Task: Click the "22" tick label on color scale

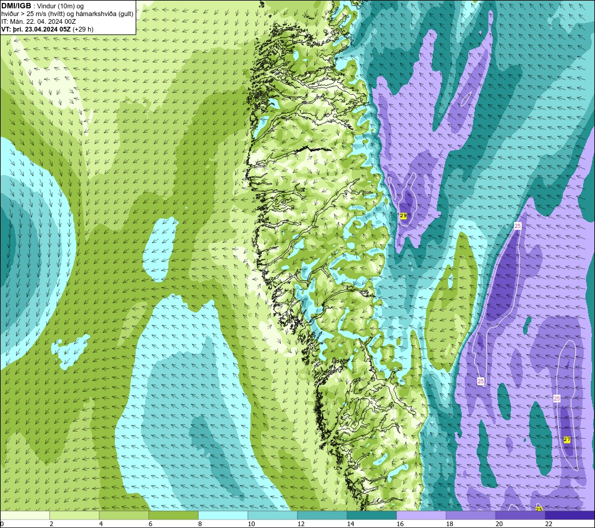Action: pos(549,524)
